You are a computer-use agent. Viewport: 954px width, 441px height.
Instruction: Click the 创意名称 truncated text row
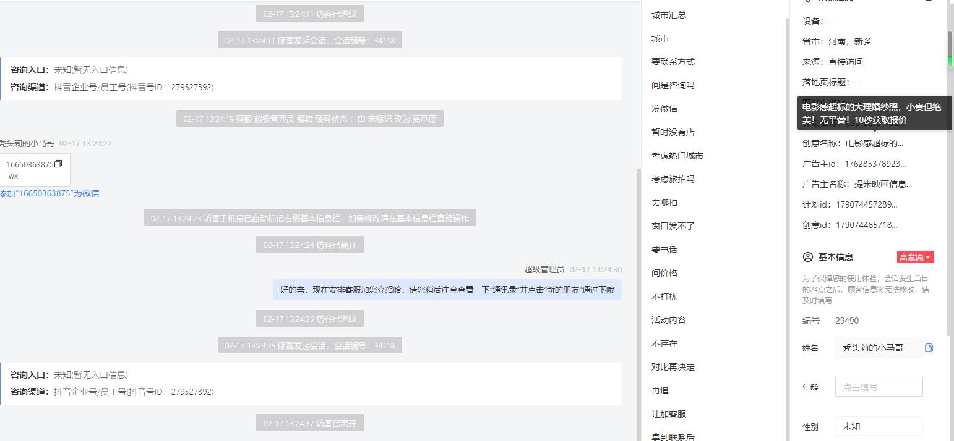[853, 143]
